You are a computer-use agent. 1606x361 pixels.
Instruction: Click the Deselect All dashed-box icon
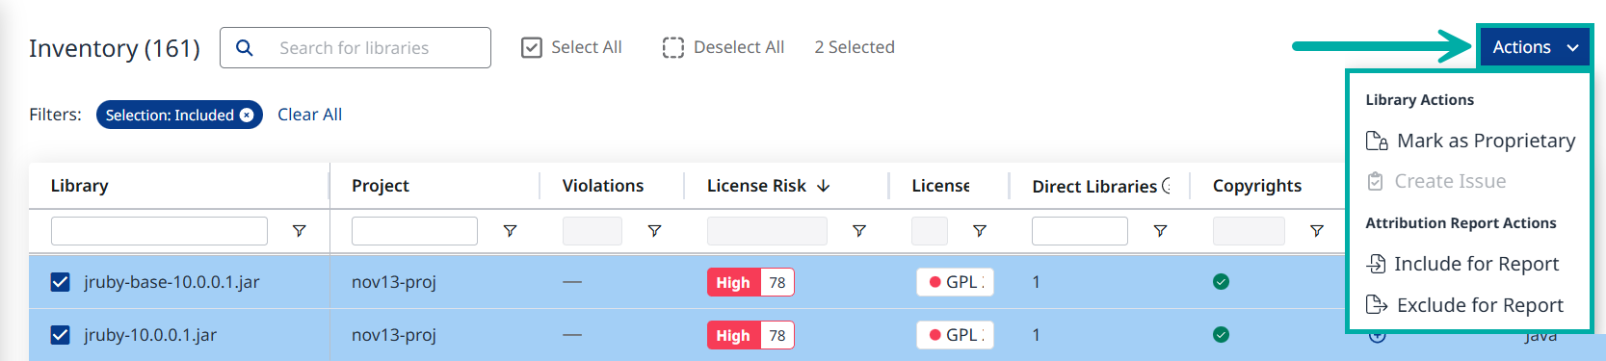(672, 47)
